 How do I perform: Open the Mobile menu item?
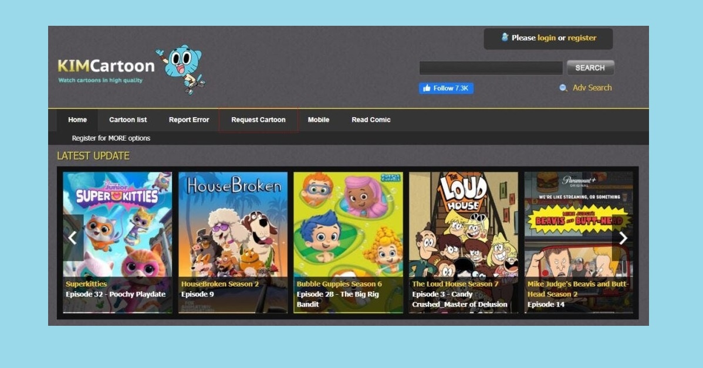(x=318, y=120)
